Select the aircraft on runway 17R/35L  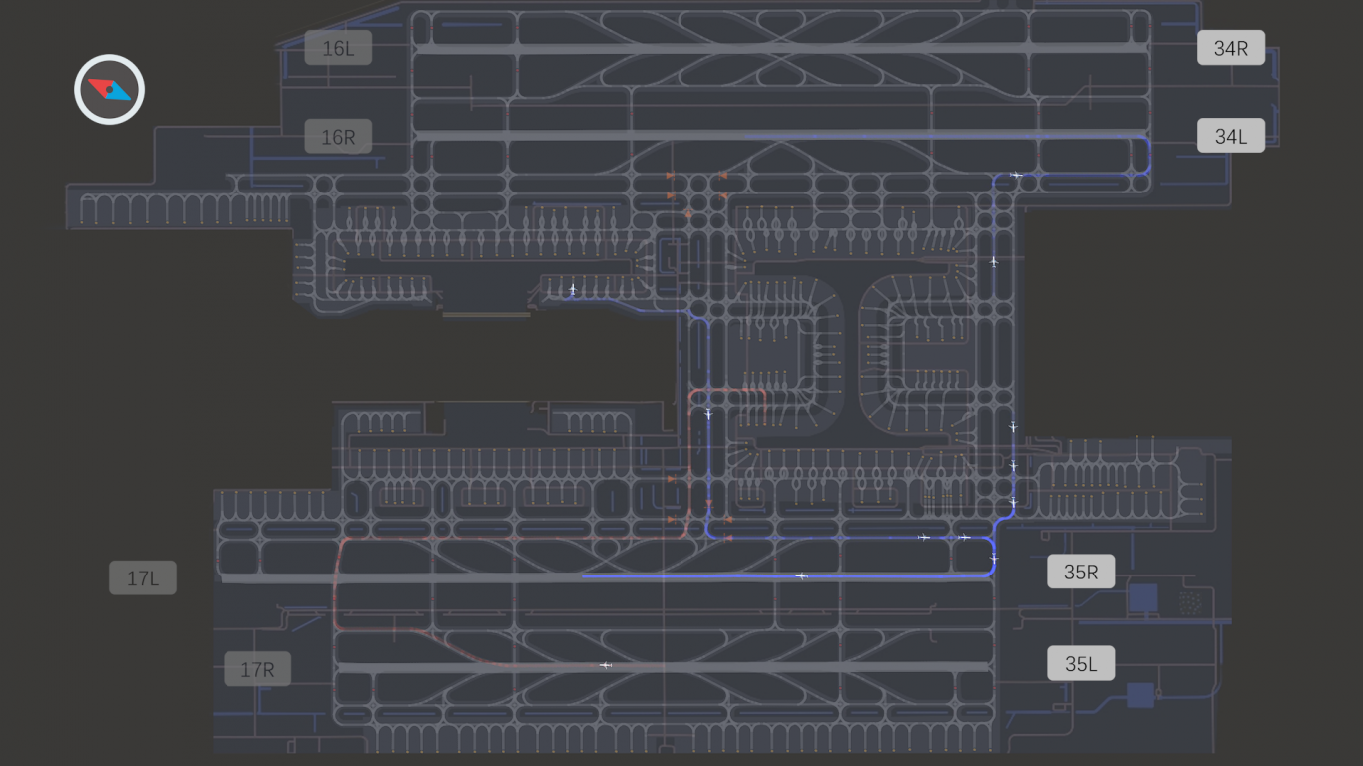pos(605,665)
